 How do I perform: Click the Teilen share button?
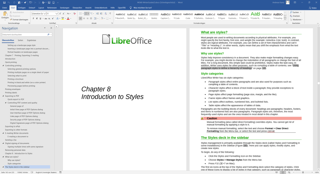313,8
